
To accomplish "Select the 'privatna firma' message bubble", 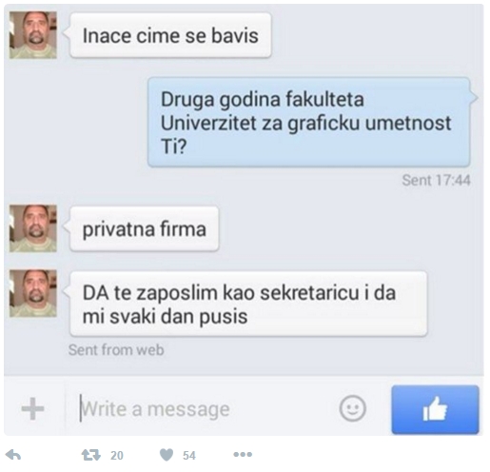I will pyautogui.click(x=145, y=228).
